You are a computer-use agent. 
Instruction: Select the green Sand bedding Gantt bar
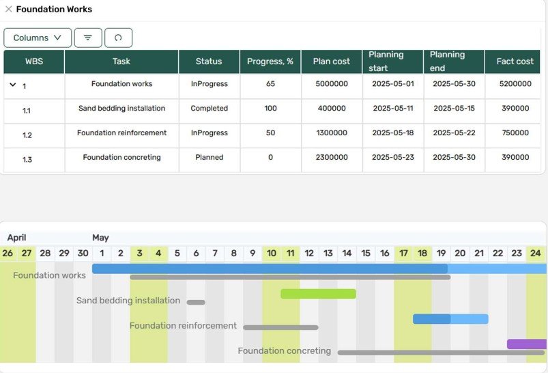click(x=319, y=294)
